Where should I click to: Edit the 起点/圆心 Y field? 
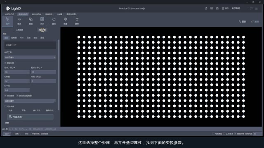tap(43, 72)
